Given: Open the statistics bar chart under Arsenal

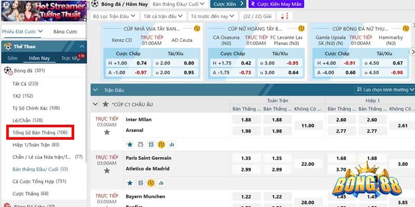Looking at the screenshot, I should pyautogui.click(x=172, y=144).
